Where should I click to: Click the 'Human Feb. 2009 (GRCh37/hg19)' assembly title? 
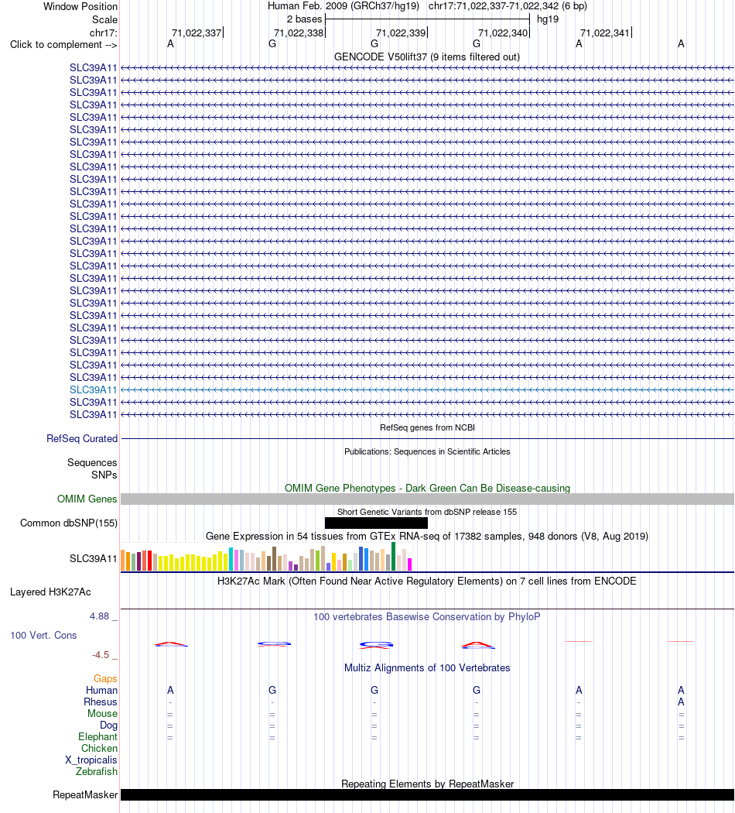[x=344, y=6]
